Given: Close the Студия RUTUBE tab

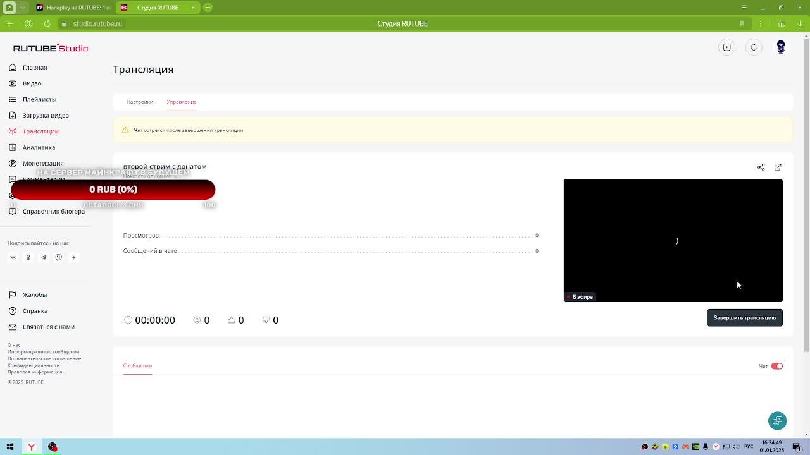Looking at the screenshot, I should point(193,8).
